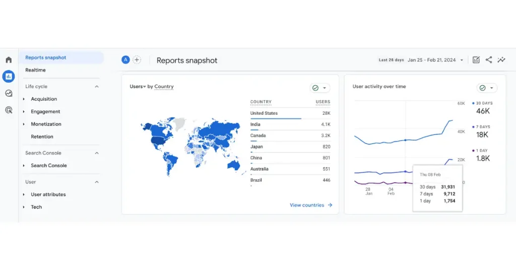The width and height of the screenshot is (516, 270).
Task: Collapse the Search Console section chevron
Action: (x=97, y=153)
